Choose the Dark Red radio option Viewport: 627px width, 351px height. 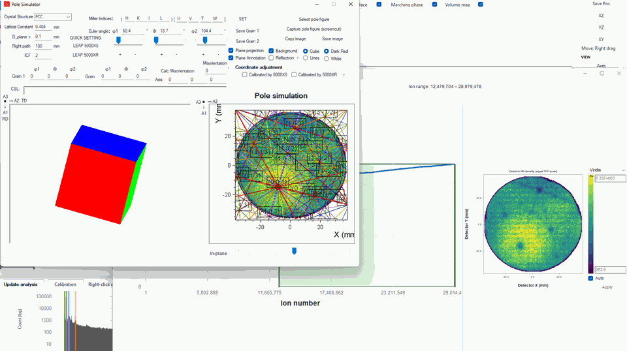[x=327, y=51]
